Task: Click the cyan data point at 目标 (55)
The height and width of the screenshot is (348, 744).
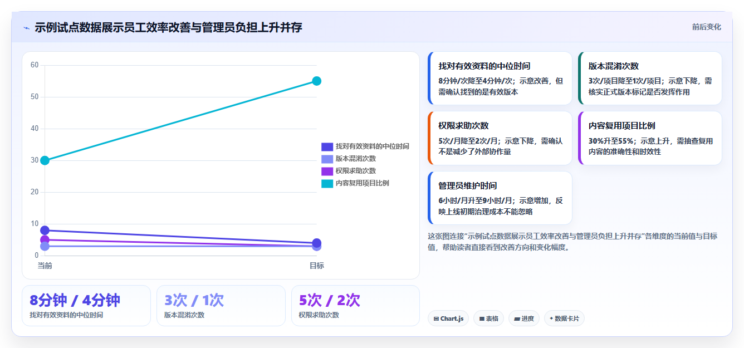Action: click(x=316, y=81)
